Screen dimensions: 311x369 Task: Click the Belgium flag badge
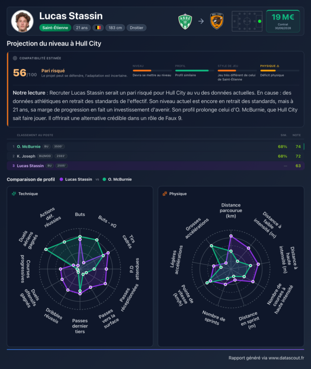click(98, 28)
